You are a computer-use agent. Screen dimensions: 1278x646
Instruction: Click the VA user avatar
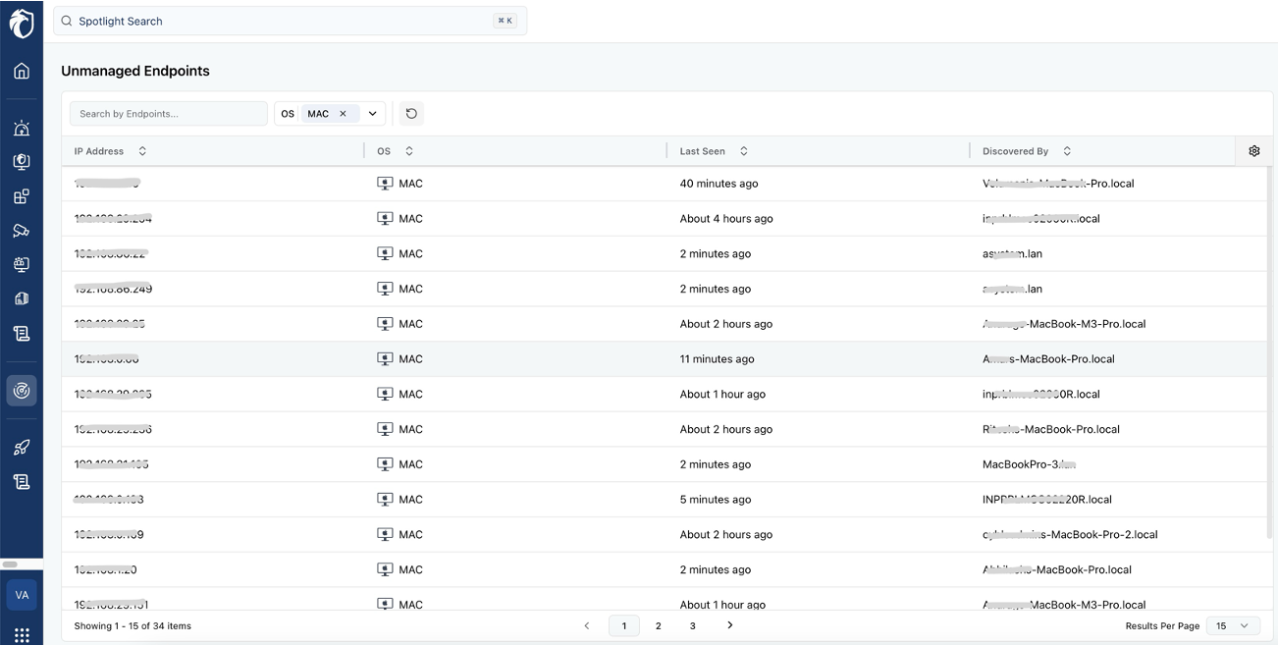pos(22,595)
